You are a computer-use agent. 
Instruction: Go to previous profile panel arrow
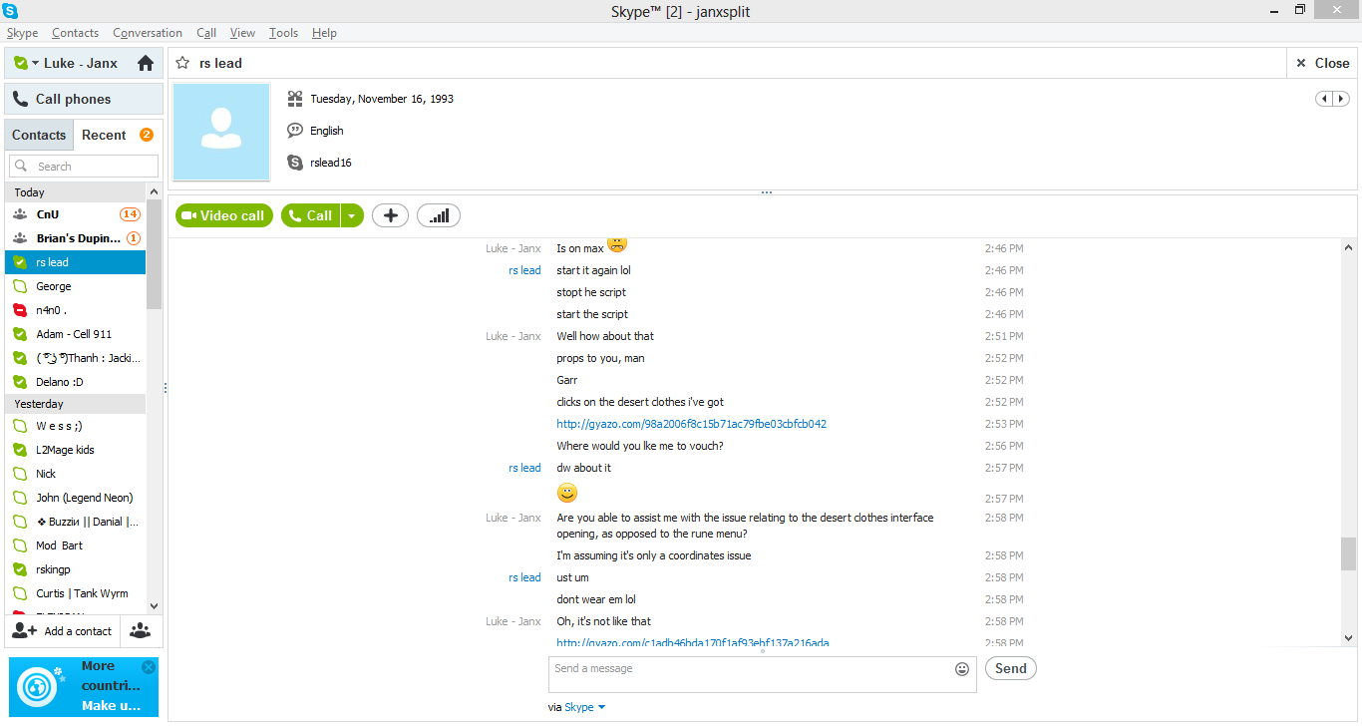[1324, 99]
